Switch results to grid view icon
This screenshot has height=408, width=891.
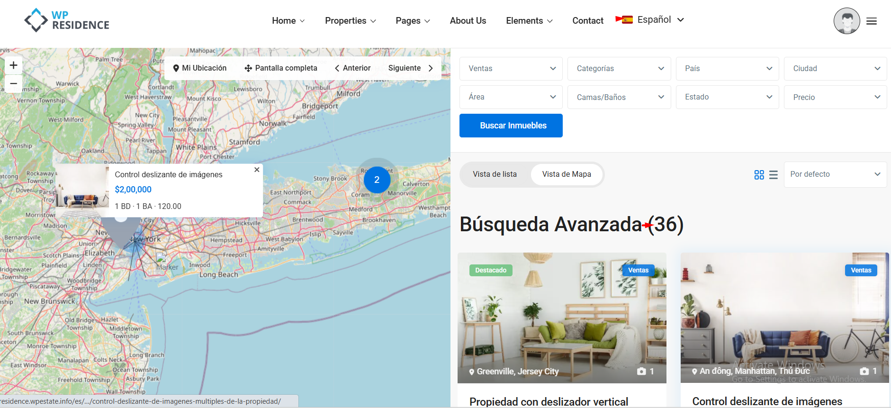(759, 175)
